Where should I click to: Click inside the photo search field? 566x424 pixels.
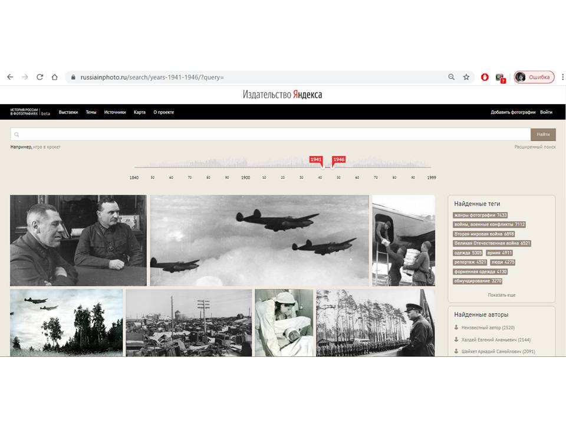coord(271,134)
